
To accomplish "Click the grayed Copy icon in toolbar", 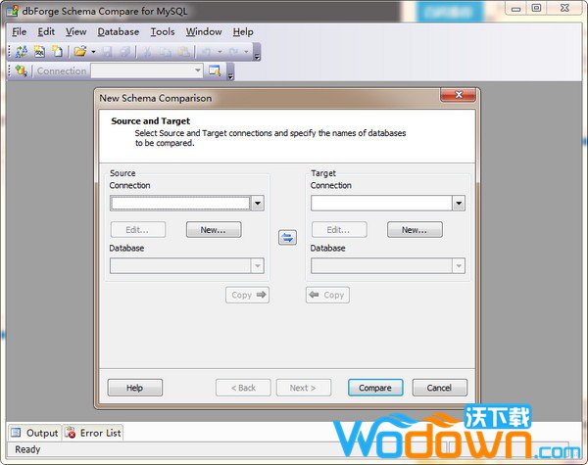I will 165,52.
